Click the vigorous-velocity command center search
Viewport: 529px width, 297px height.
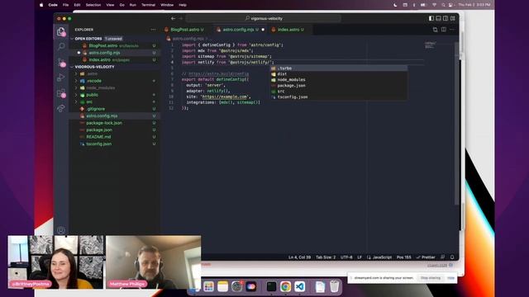(264, 18)
